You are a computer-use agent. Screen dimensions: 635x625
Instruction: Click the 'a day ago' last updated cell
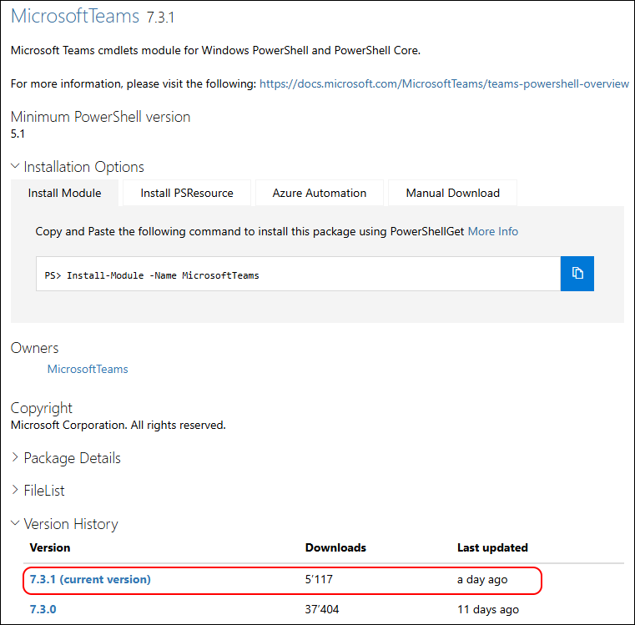482,580
